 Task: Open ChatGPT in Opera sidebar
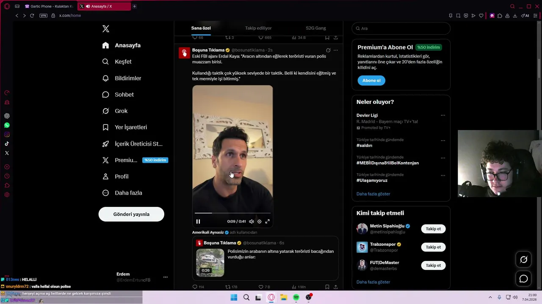pyautogui.click(x=7, y=116)
